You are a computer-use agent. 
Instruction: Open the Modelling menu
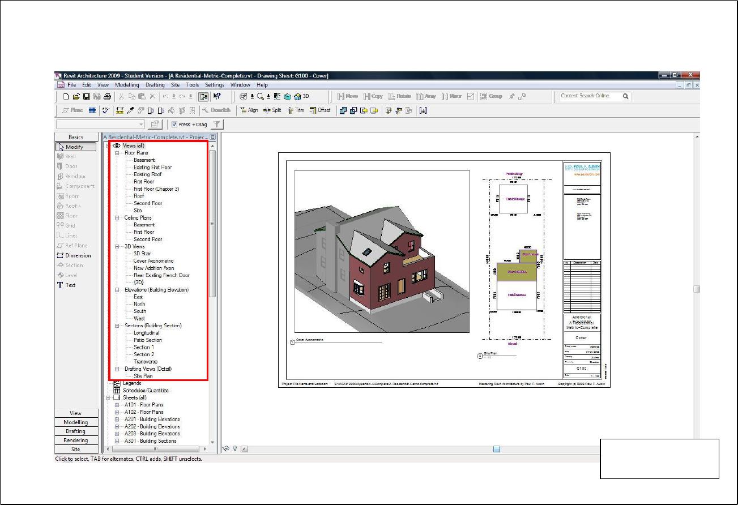[127, 85]
